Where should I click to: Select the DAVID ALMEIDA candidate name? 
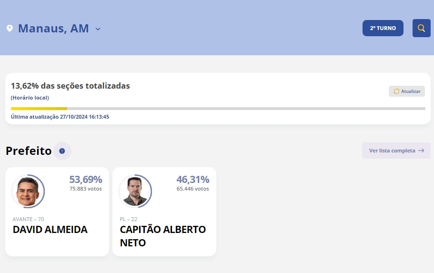pos(50,230)
